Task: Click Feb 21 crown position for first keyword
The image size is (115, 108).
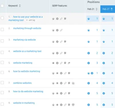Action: [x=89, y=19]
